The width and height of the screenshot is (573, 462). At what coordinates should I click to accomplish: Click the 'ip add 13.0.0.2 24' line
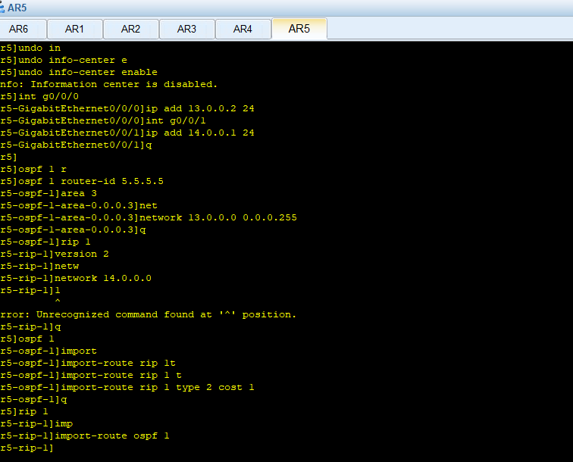[x=127, y=108]
